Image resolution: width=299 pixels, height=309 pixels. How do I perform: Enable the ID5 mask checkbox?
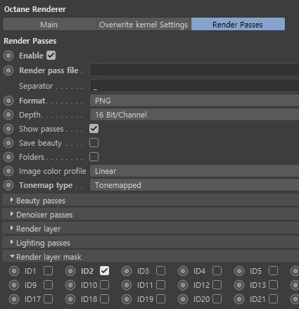point(273,271)
